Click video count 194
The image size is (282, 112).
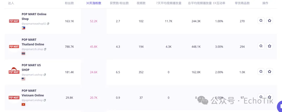click(x=141, y=47)
